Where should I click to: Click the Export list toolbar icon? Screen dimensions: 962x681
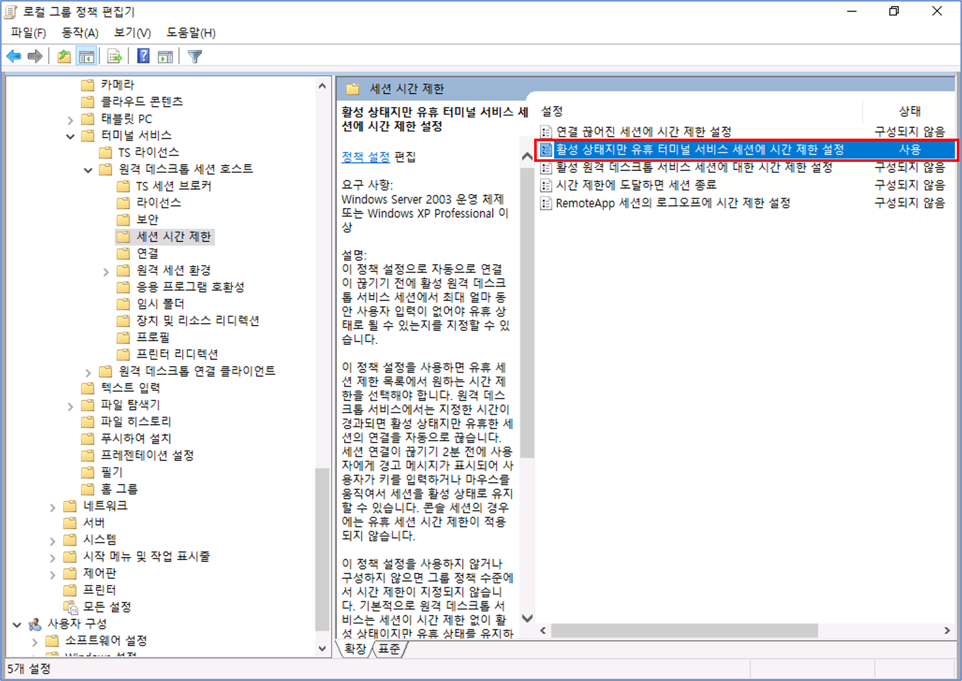pyautogui.click(x=114, y=56)
